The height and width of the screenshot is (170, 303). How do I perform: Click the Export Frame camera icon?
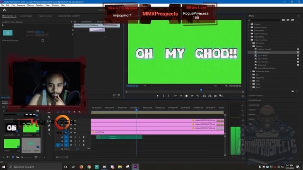coord(215,96)
